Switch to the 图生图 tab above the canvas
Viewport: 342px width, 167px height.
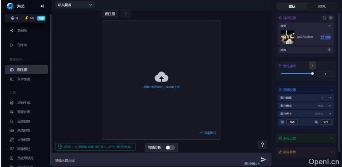pos(110,14)
